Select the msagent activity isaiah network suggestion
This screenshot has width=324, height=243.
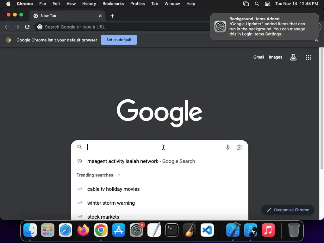click(159, 161)
